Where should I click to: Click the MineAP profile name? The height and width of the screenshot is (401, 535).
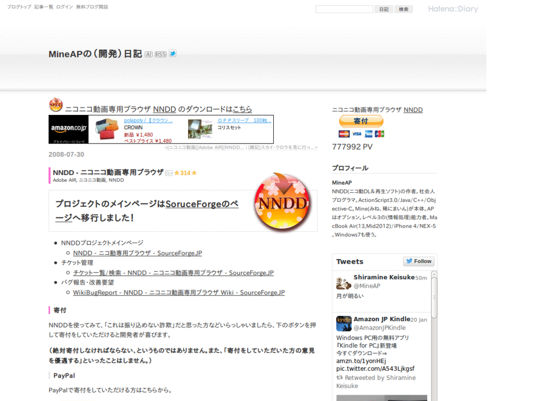342,183
